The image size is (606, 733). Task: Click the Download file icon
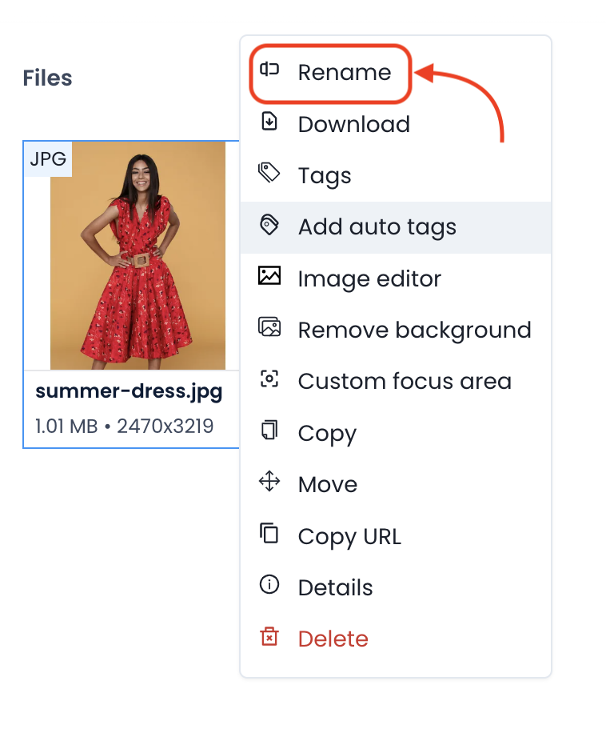pyautogui.click(x=269, y=121)
